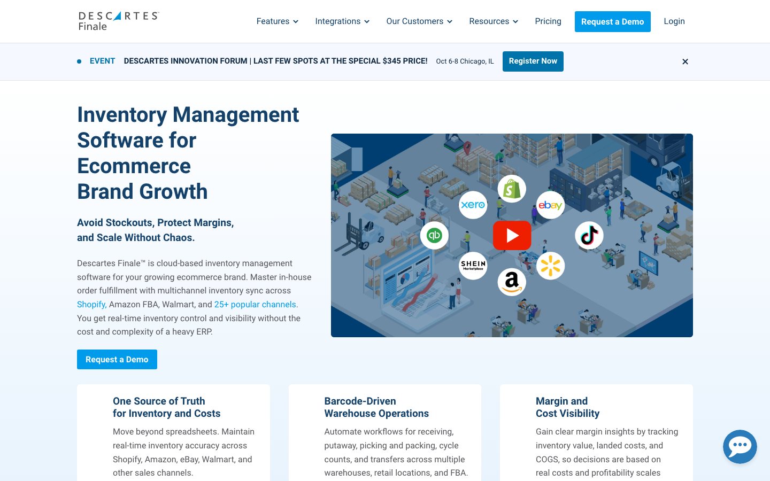
Task: Click the "Barcode-Driven Warehouse Operations" card title
Action: 376,407
